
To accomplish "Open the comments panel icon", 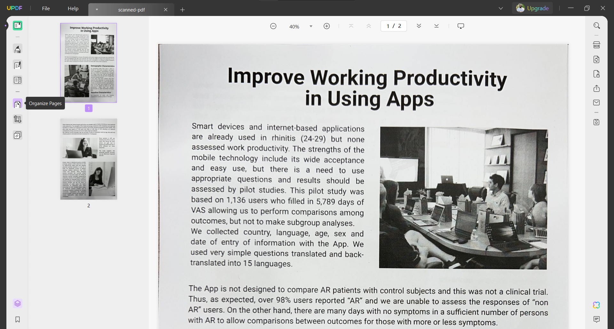I will click(x=596, y=319).
